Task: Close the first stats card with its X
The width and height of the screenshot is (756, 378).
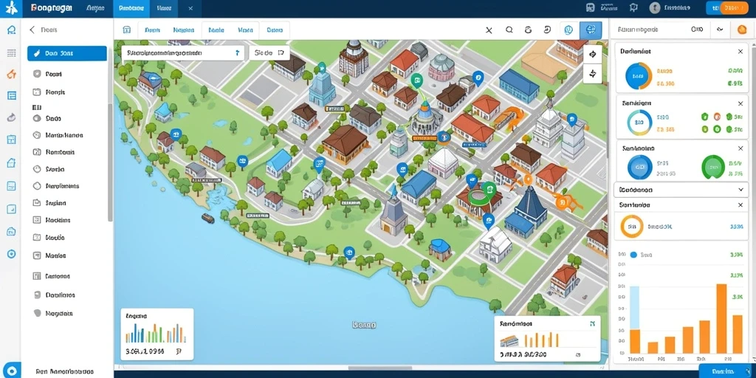Action: coord(740,51)
